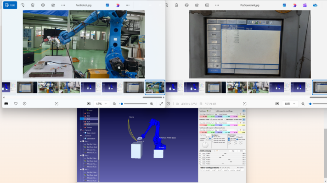Click the Edit button in PosSrobot viewer
Screen dimensions: 327x183
[10, 5]
